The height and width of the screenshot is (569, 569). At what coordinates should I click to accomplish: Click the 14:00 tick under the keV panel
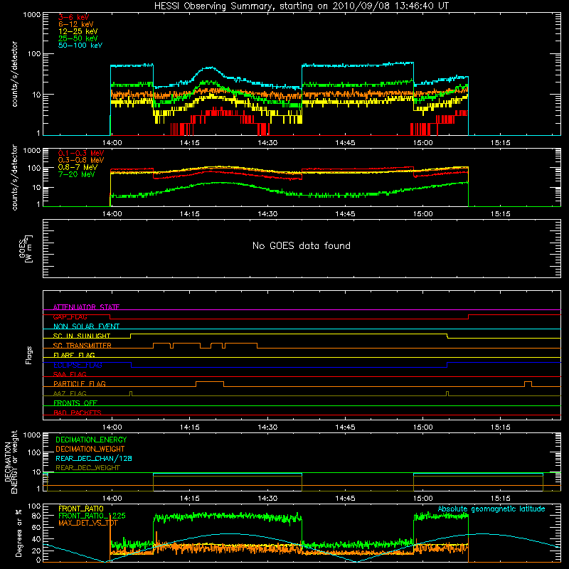(x=112, y=143)
